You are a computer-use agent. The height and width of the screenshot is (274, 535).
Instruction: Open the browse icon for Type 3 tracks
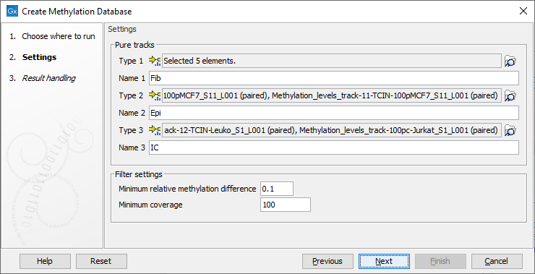510,130
